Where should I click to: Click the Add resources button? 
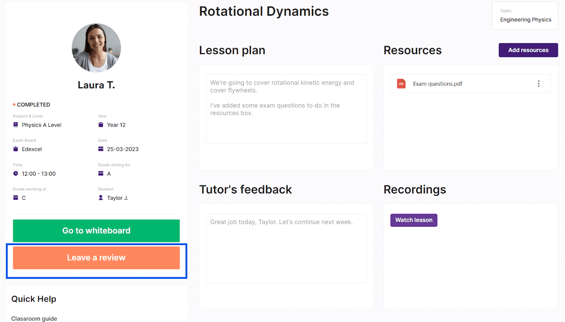point(528,50)
